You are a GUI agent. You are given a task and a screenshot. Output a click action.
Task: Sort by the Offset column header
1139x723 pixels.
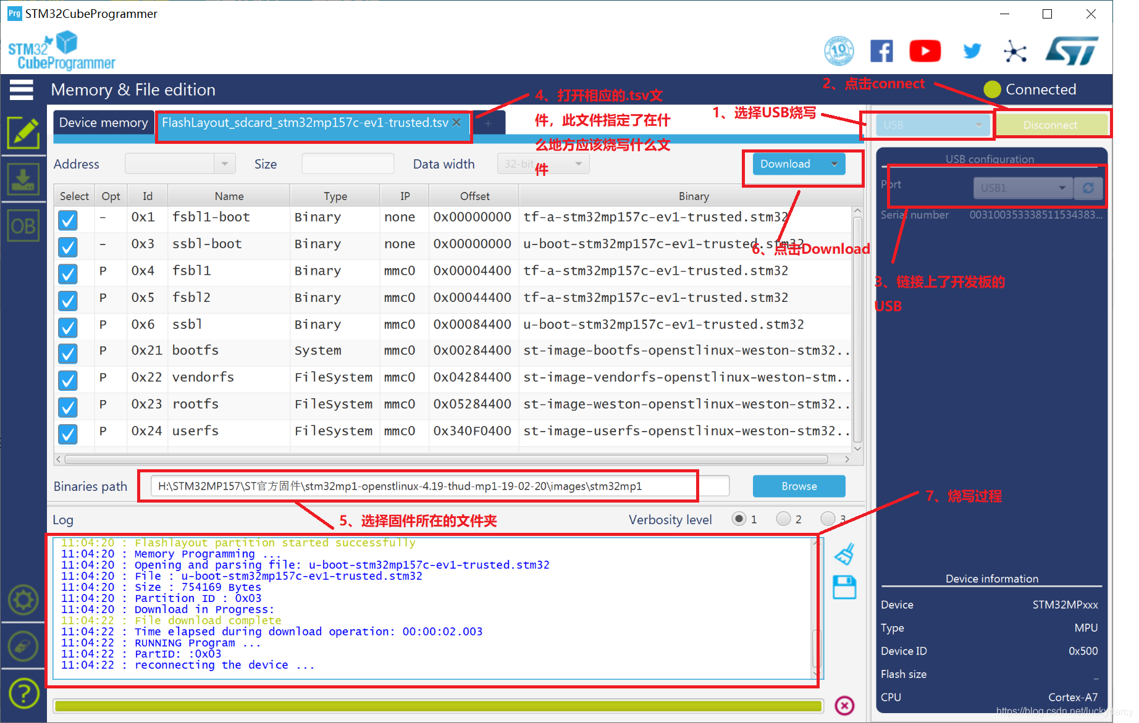click(474, 196)
